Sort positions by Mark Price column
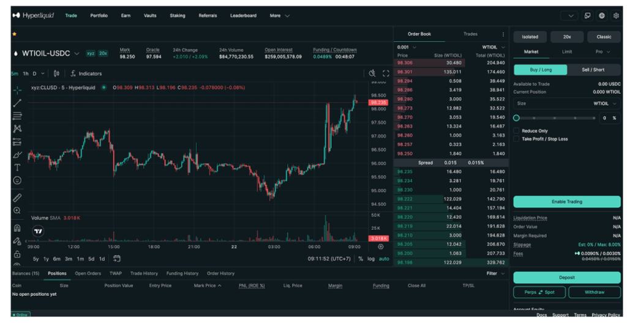The width and height of the screenshot is (627, 327). (x=207, y=285)
